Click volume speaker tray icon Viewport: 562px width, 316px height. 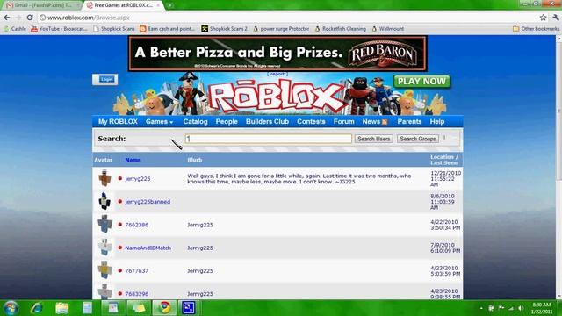tap(521, 308)
